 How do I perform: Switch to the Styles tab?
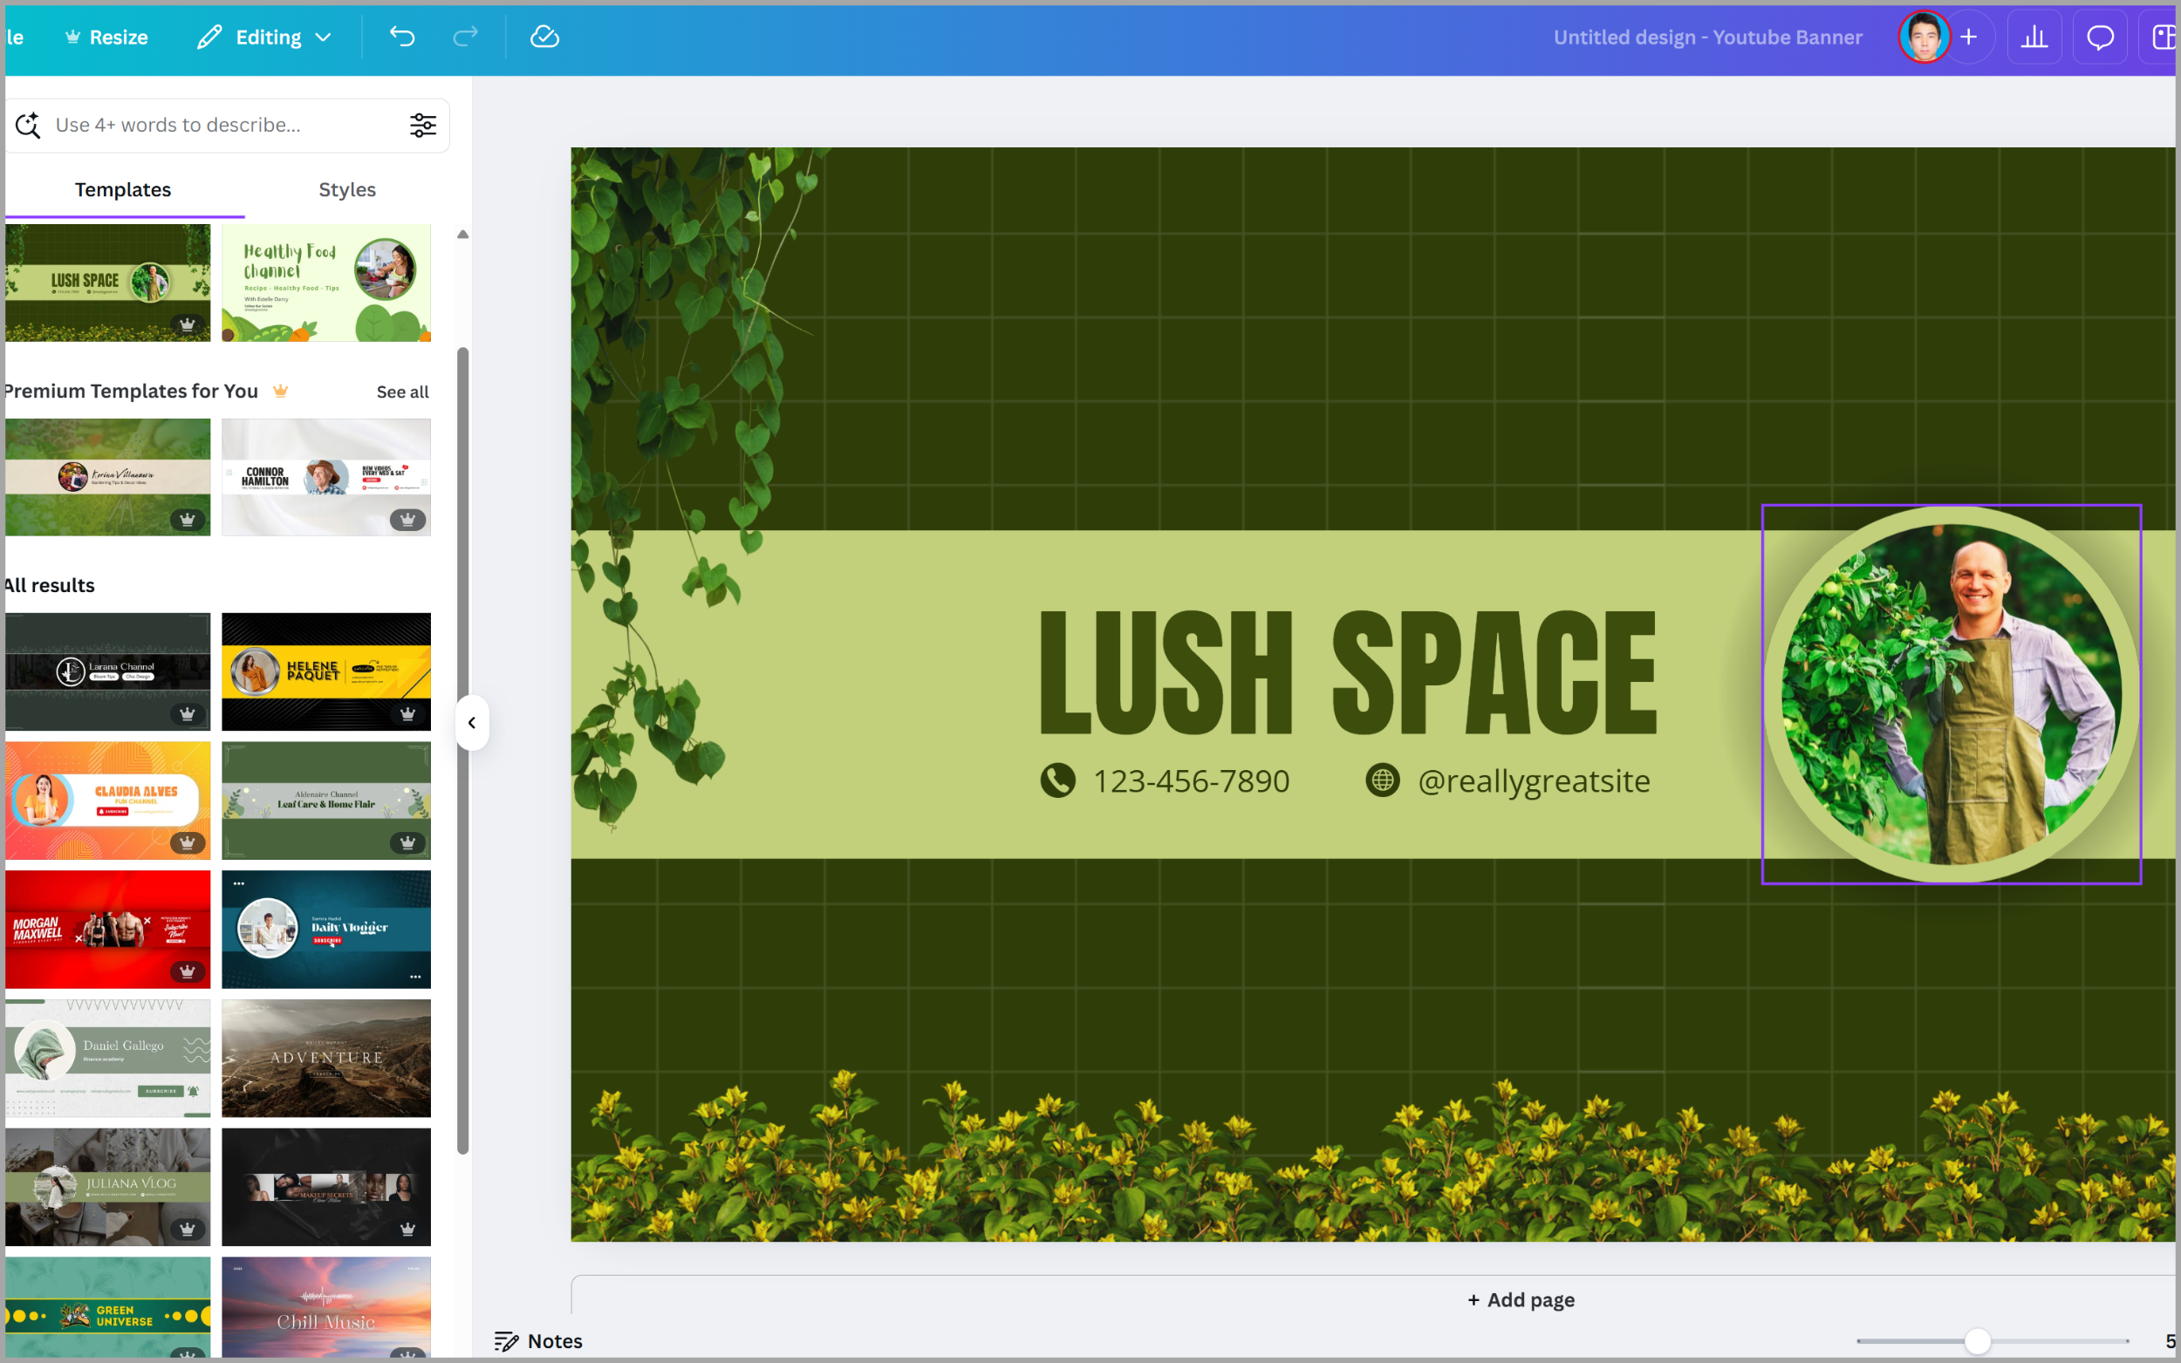coord(347,189)
